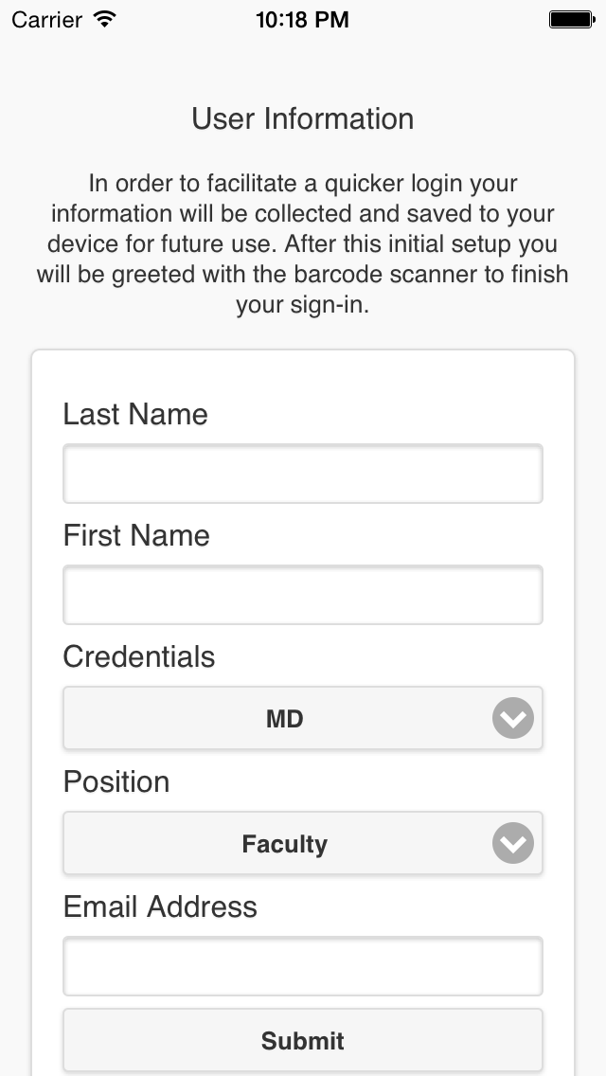The width and height of the screenshot is (606, 1076).
Task: Click the chevron icon on the Position selector
Action: pyautogui.click(x=512, y=844)
